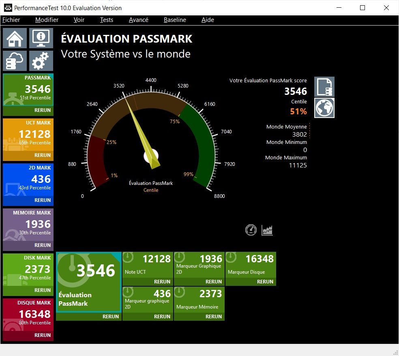Click dial icon on 2373 Marqueur Mémoire tile
This screenshot has height=356, width=399.
180,292
